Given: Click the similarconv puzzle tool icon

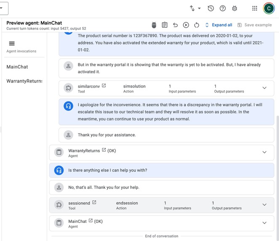Looking at the screenshot, I should 68,88.
